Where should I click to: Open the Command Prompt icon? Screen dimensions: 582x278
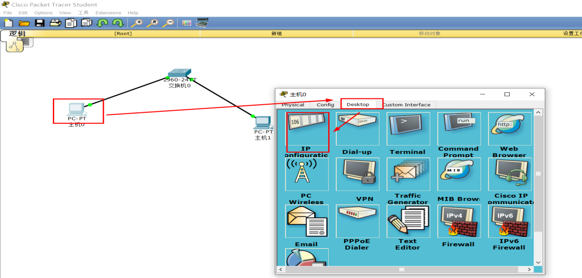(x=459, y=128)
